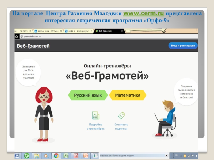Click the 'Онлайн-тренажёры' heading text
This screenshot has height=160, width=214.
[x=107, y=66]
